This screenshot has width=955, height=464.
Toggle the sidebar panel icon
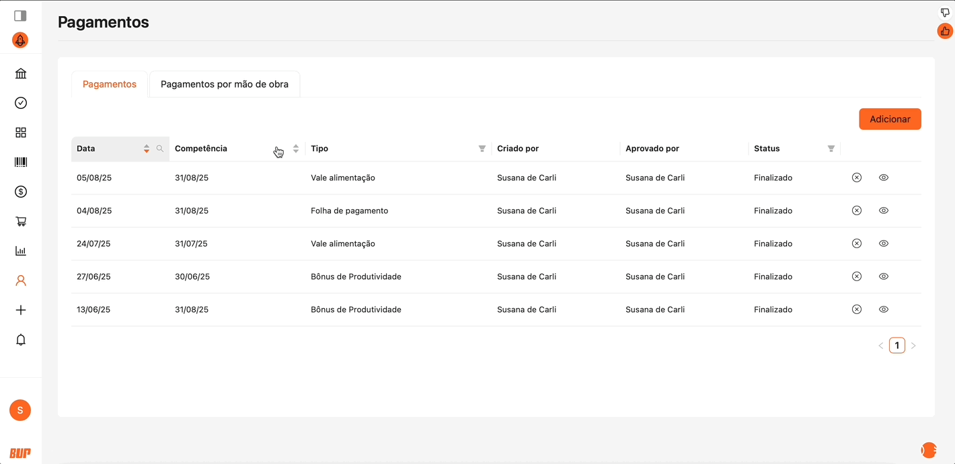(20, 15)
